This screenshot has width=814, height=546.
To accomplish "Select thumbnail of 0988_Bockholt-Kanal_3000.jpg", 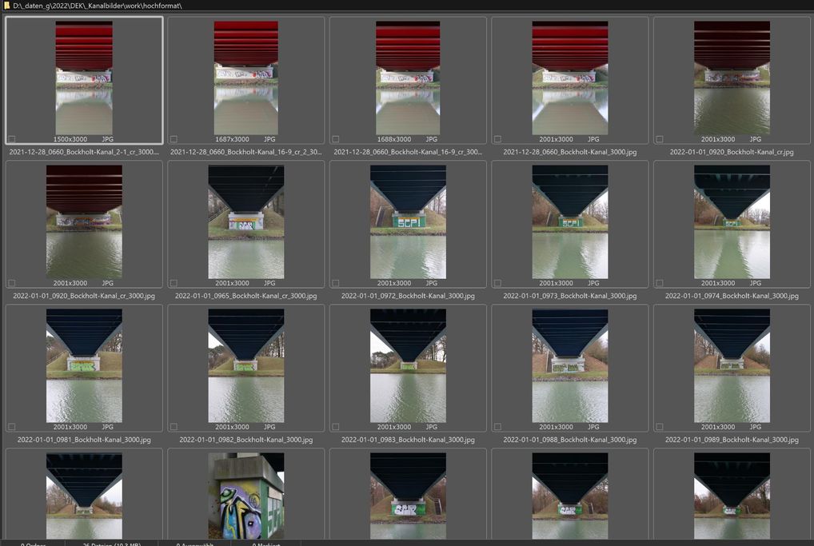I will pos(570,365).
